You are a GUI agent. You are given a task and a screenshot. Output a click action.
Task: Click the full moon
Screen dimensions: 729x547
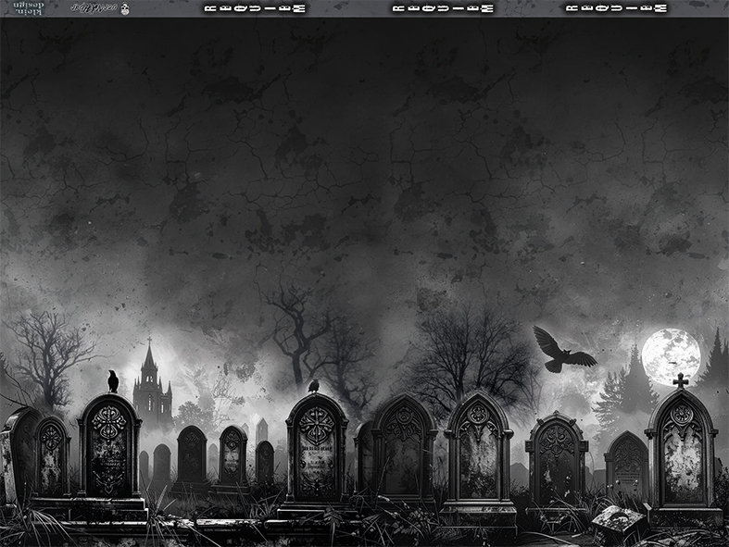click(x=671, y=355)
